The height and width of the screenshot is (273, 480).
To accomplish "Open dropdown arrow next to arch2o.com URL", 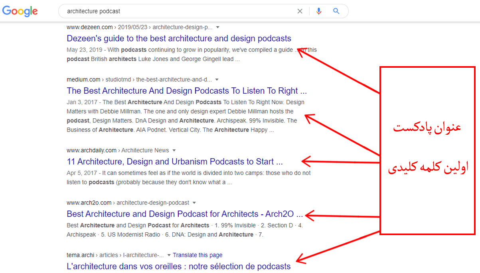I will 194,203.
